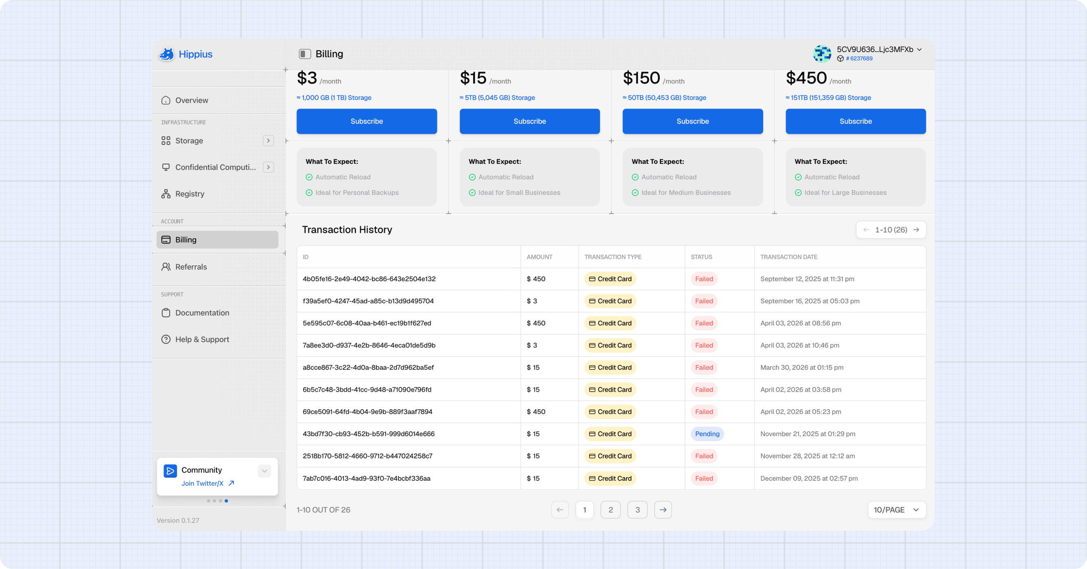Subscribe to the $450 per month plan

(856, 122)
